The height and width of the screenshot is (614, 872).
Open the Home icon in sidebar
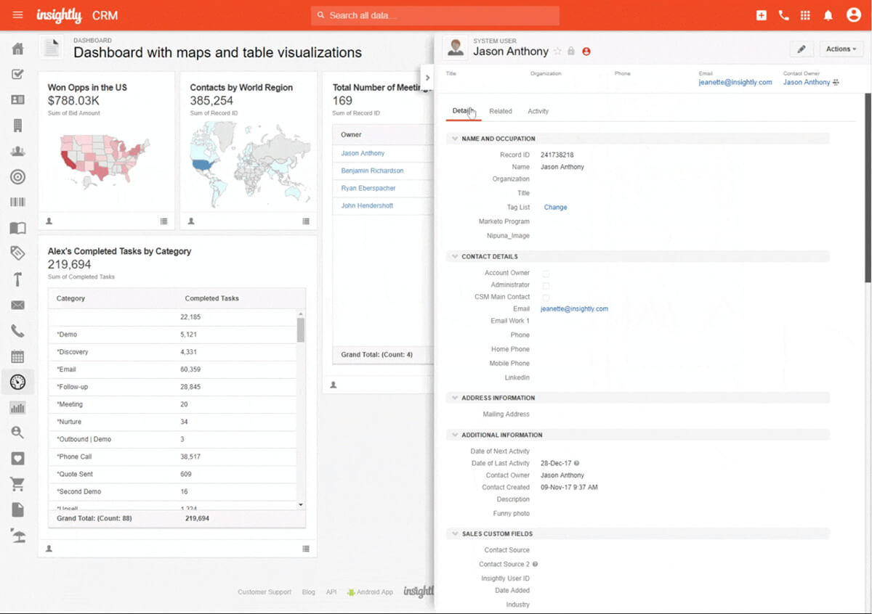pyautogui.click(x=17, y=49)
